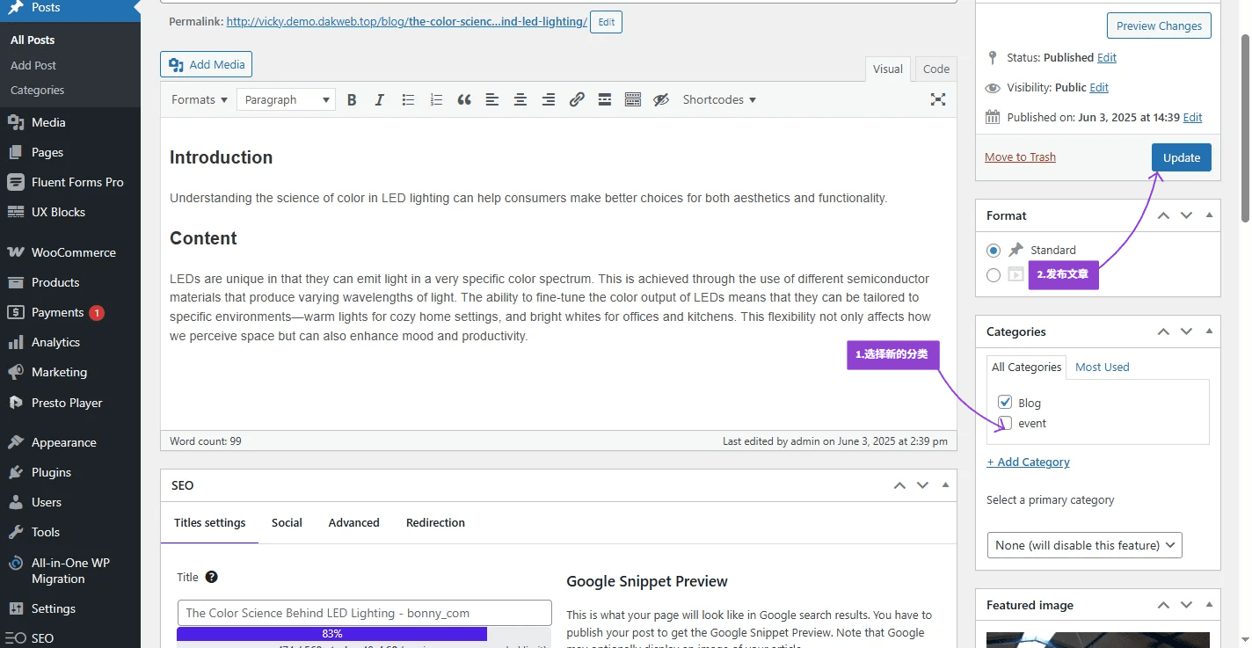This screenshot has width=1252, height=648.
Task: Toggle bold formatting in editor toolbar
Action: click(352, 100)
